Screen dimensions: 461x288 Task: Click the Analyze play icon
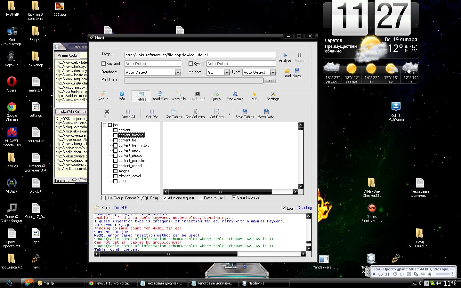(x=285, y=55)
